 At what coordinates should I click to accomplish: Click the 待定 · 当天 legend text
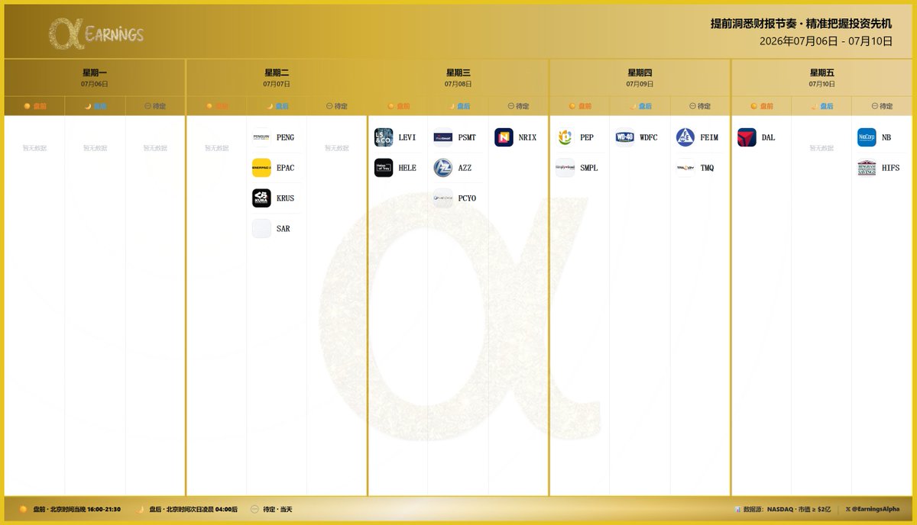[x=277, y=509]
